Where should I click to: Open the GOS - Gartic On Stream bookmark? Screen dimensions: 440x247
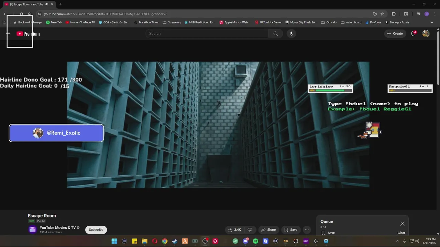pos(114,22)
